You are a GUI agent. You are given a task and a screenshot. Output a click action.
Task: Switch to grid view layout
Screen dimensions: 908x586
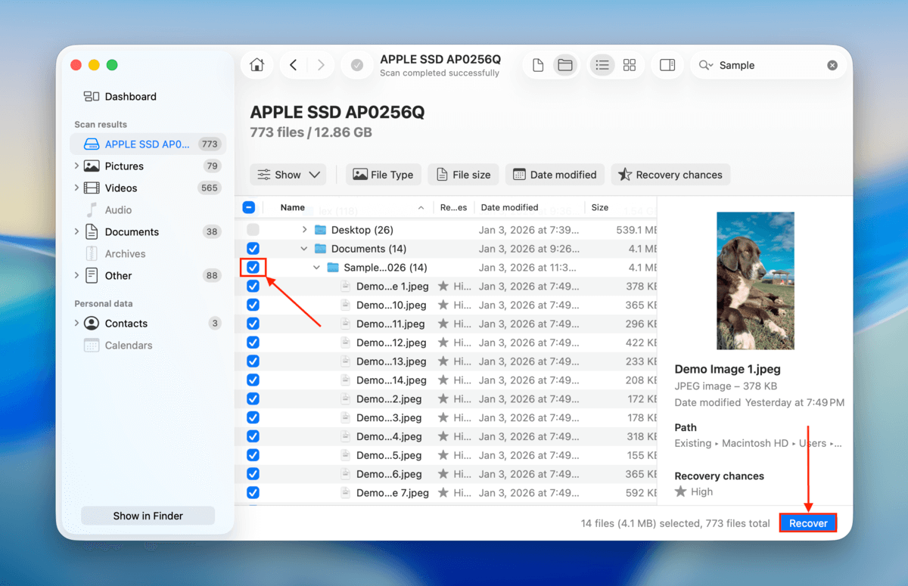(x=629, y=65)
